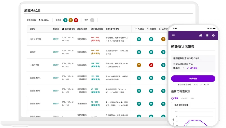This screenshot has width=226, height=128.
Task: Open the list view icon in mobile header
Action: tap(207, 35)
